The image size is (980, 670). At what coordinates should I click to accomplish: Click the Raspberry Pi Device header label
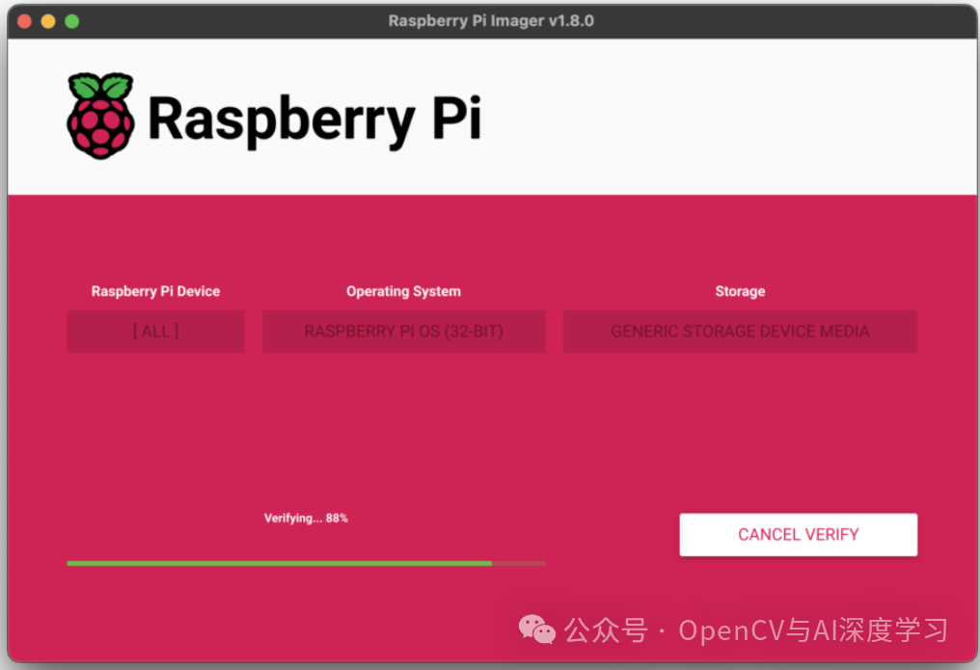155,291
